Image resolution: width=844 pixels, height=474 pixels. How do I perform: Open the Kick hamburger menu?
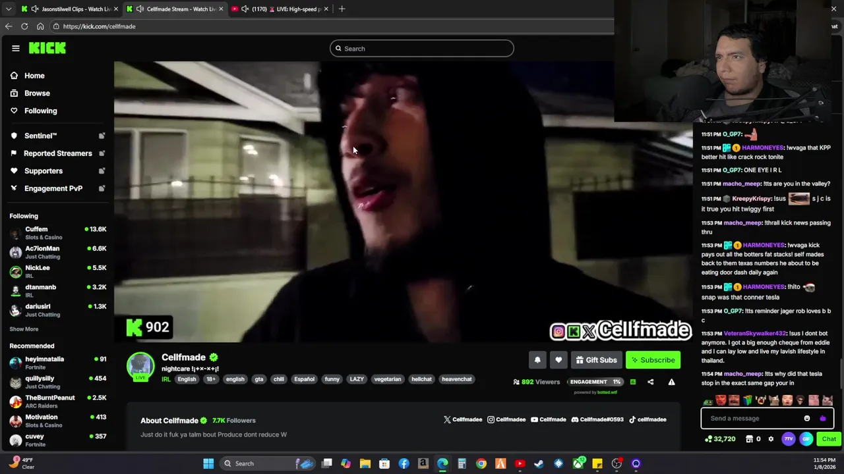point(16,48)
